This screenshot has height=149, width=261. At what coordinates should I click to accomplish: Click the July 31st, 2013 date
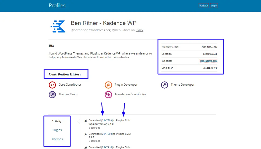[x=209, y=47]
